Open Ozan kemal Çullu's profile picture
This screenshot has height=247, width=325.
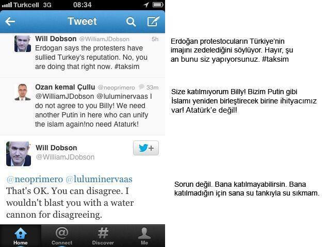click(23, 92)
